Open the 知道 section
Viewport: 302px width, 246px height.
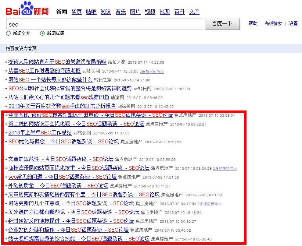(106, 12)
